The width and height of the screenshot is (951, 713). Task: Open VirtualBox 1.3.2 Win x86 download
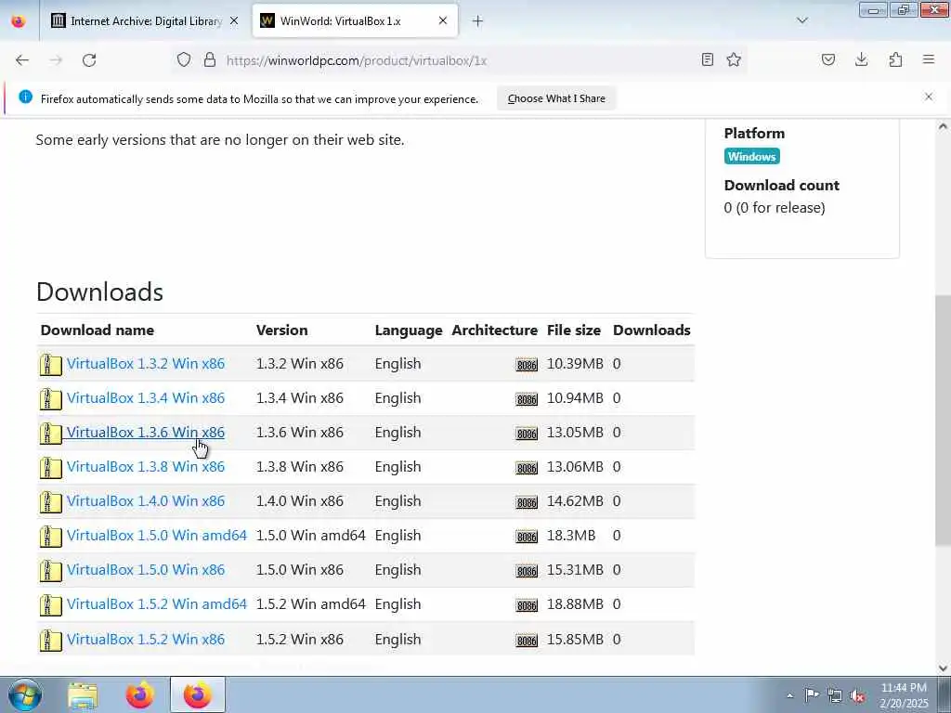pyautogui.click(x=146, y=363)
